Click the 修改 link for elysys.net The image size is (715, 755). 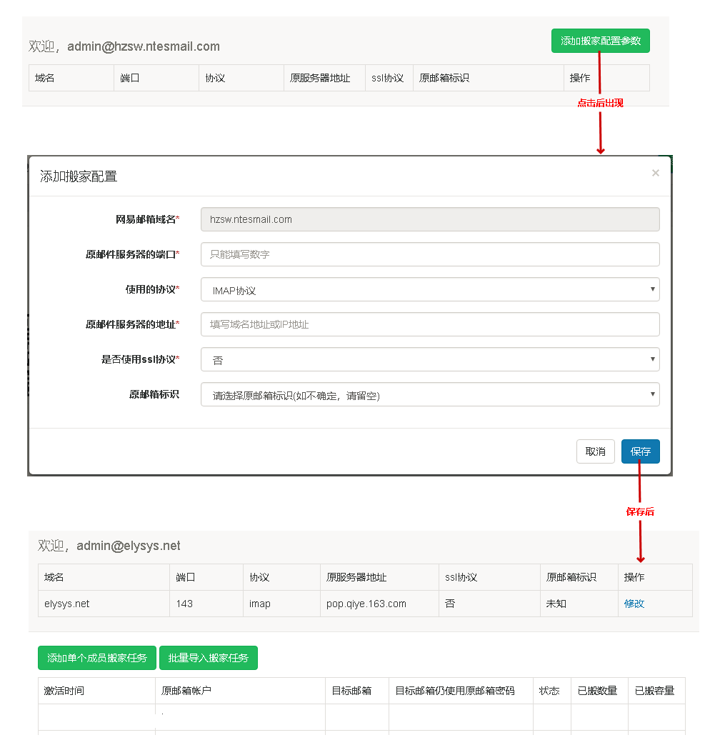pos(633,604)
